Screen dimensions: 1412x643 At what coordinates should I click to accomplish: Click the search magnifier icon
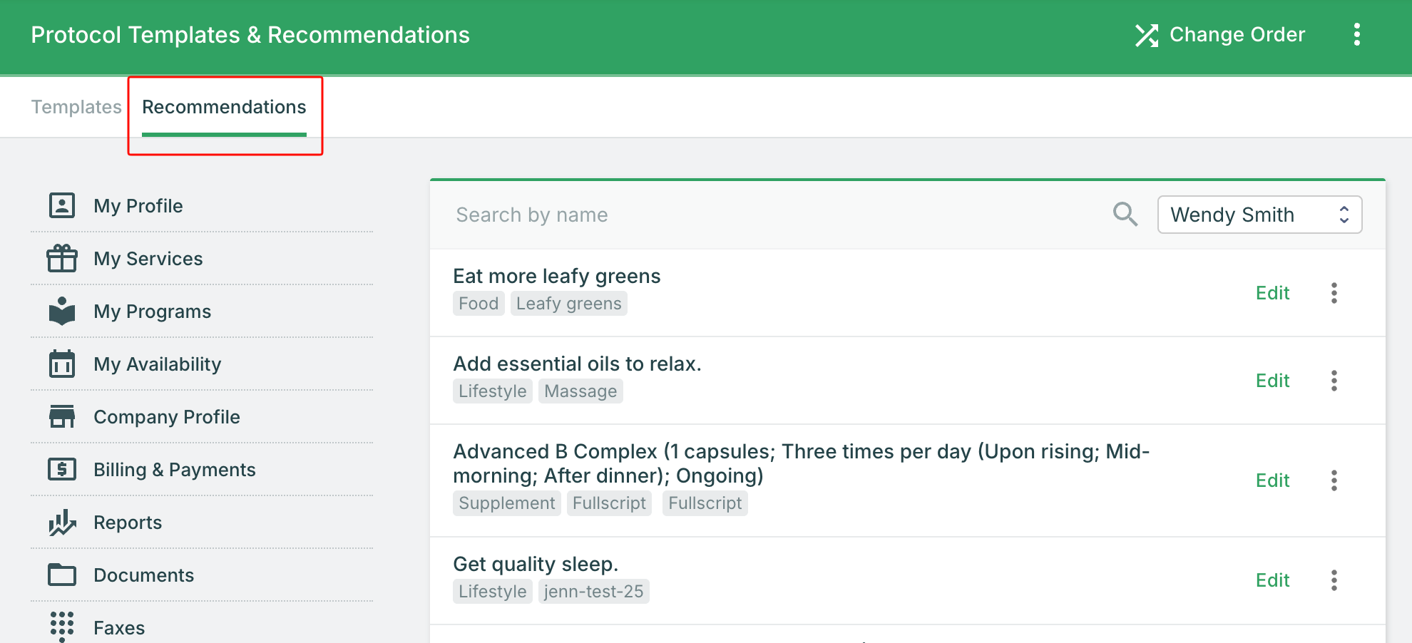point(1125,214)
